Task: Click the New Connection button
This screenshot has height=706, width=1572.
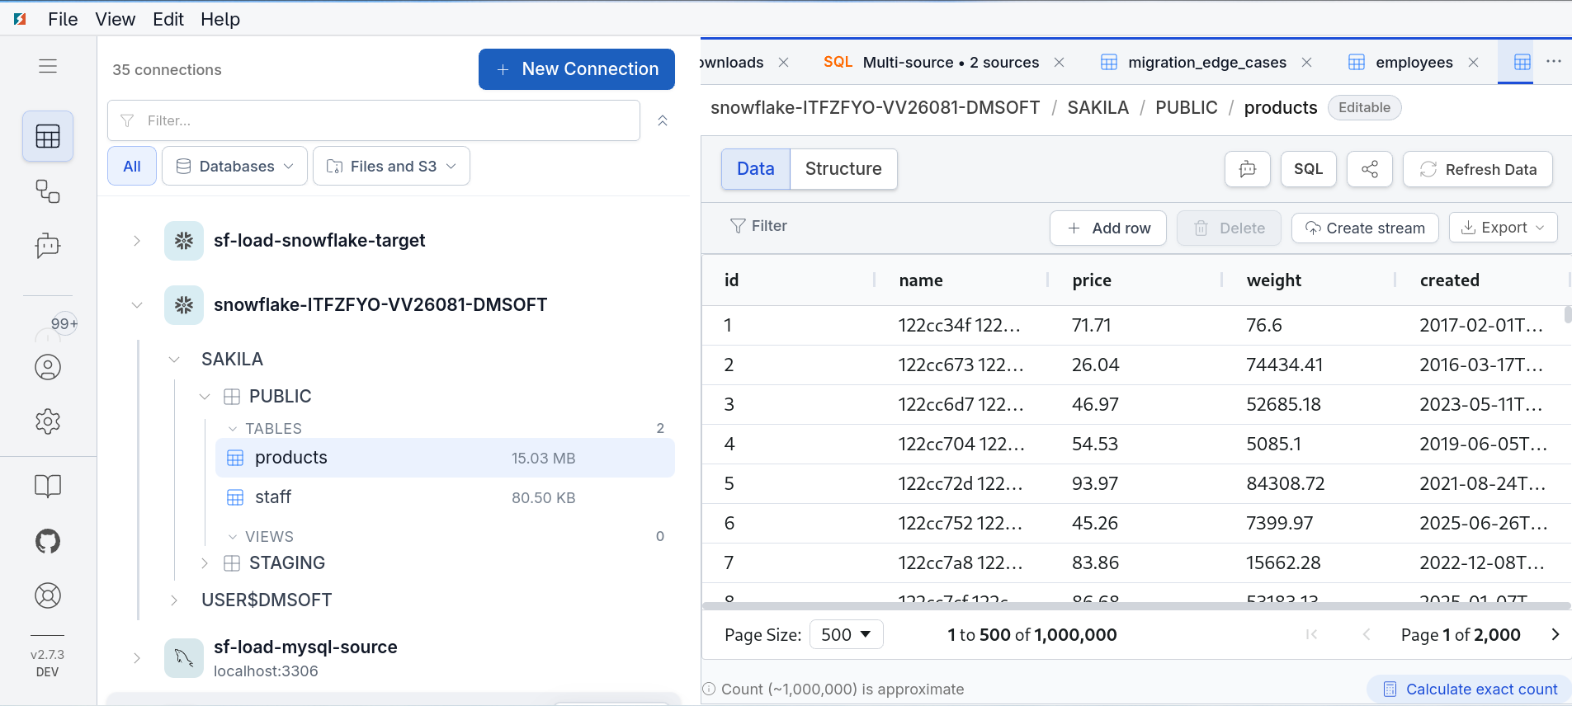Action: pyautogui.click(x=577, y=69)
